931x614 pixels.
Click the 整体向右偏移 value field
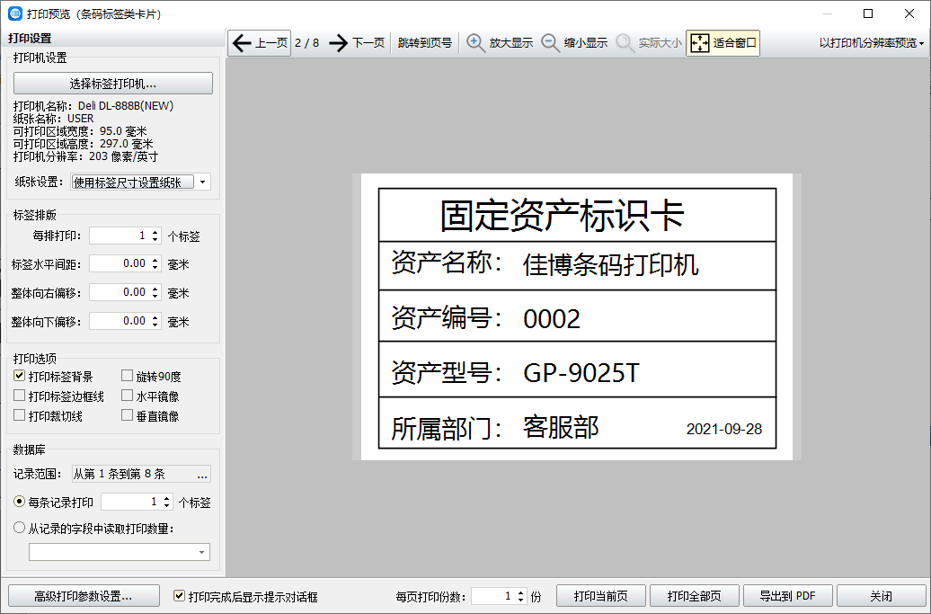[120, 292]
